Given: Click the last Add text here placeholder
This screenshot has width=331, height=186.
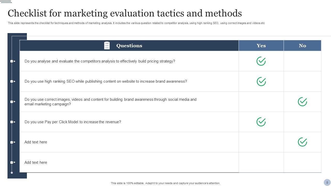Looking at the screenshot, I should pos(36,162).
